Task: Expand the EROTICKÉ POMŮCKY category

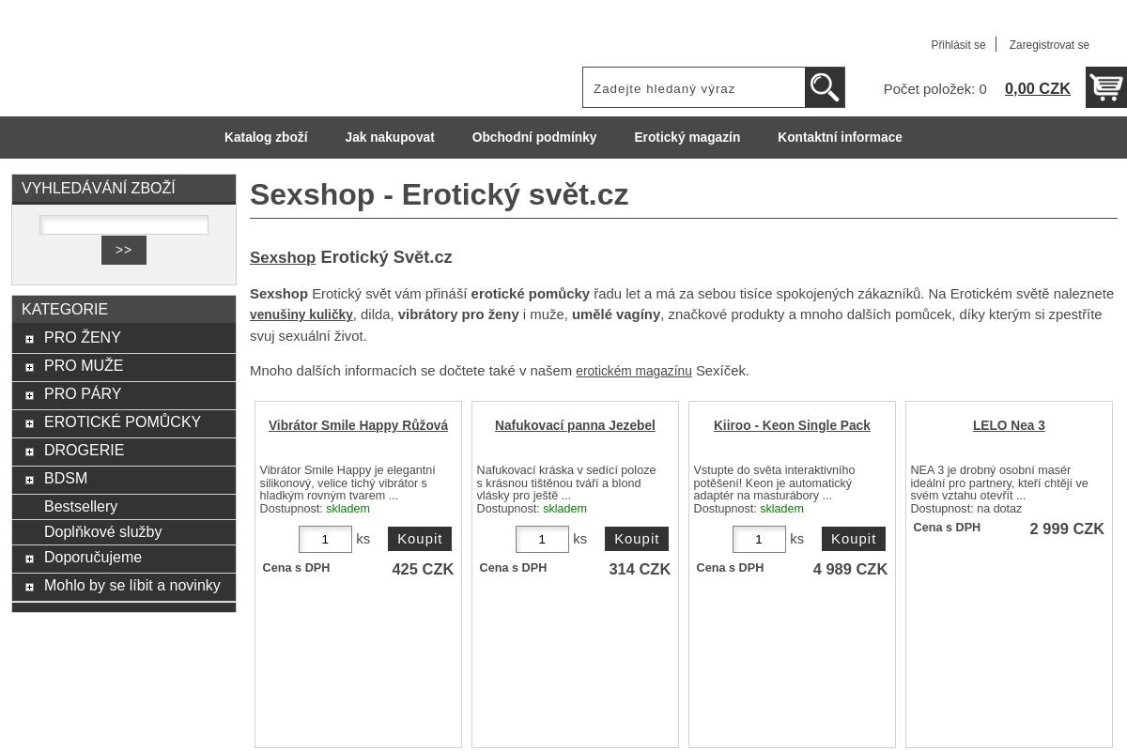Action: click(x=29, y=423)
